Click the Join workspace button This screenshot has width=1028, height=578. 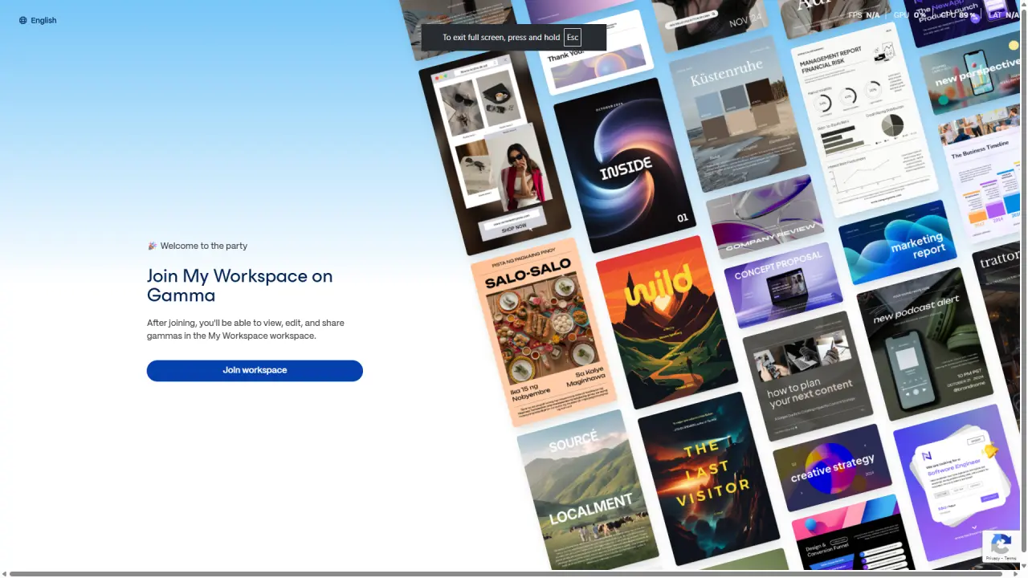[x=255, y=370]
